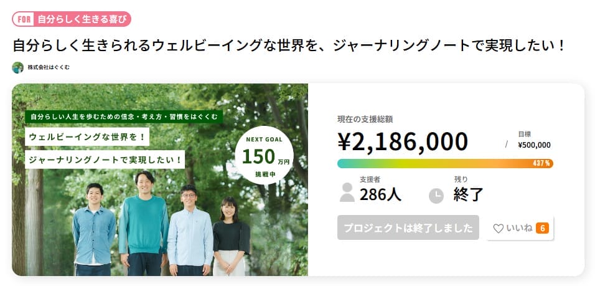Click the supporter person icon
Viewport: 595px width, 286px height.
pos(347,193)
